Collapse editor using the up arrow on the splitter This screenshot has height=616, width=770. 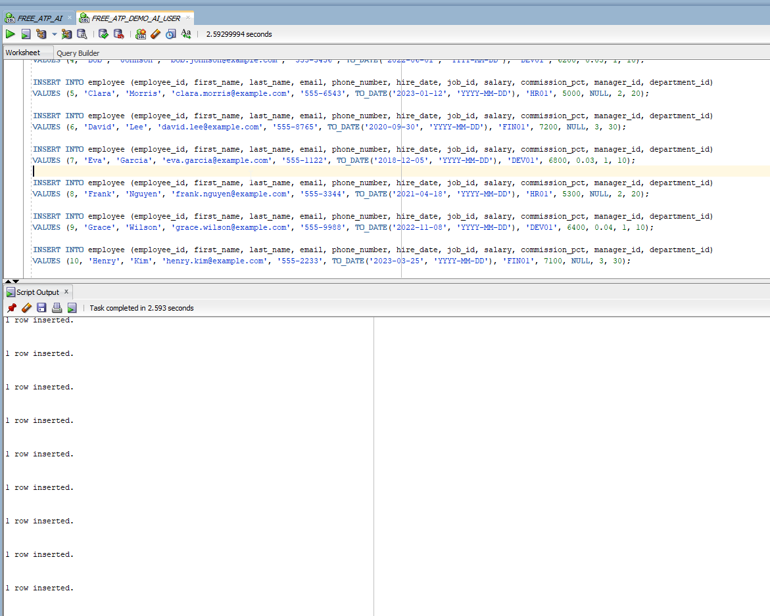pos(8,282)
